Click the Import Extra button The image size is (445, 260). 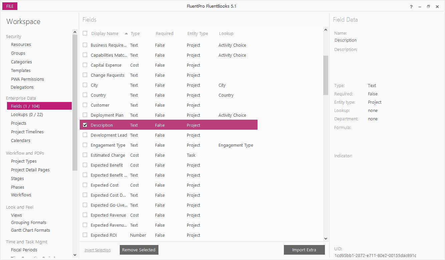(x=304, y=250)
